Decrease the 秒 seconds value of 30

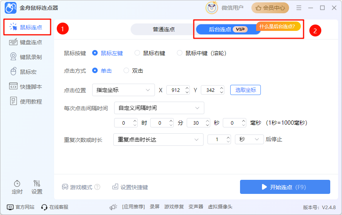[x=207, y=125]
